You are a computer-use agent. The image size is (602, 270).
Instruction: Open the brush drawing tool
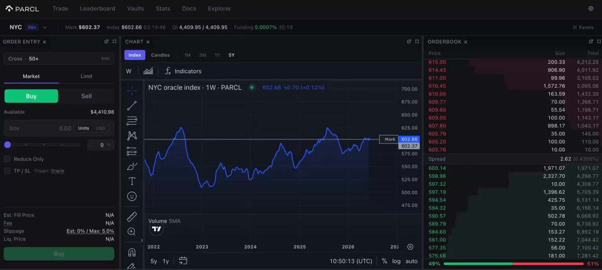(132, 166)
